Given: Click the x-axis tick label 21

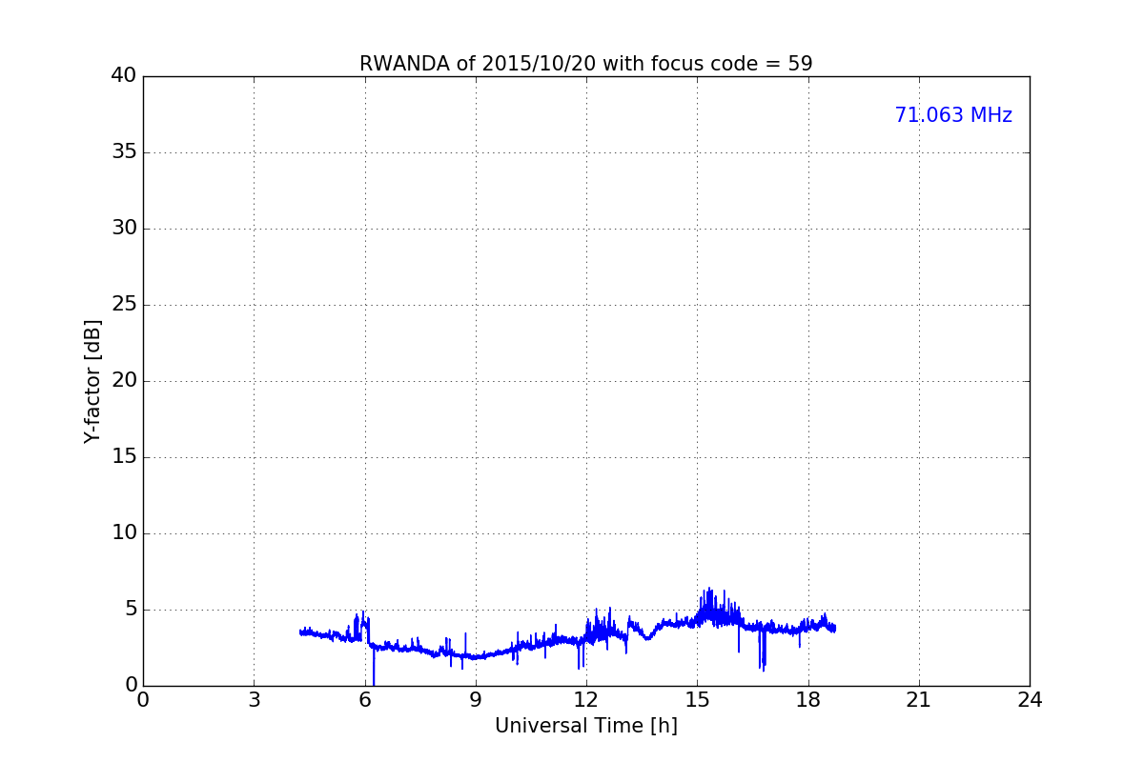Looking at the screenshot, I should pos(919,700).
